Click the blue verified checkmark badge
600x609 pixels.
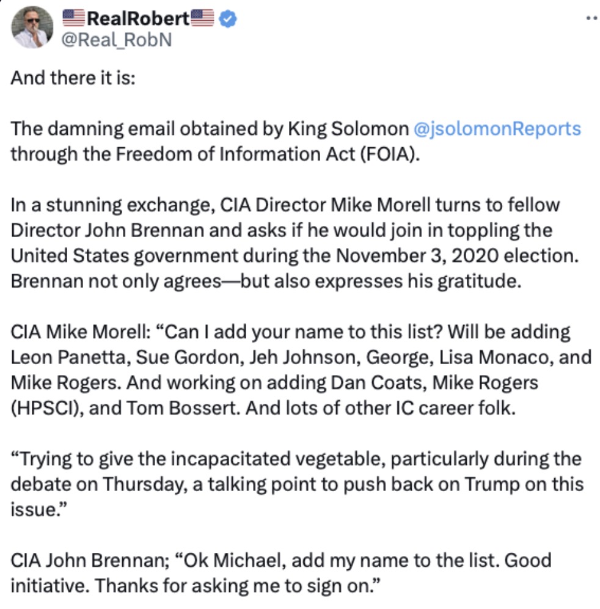pos(228,19)
